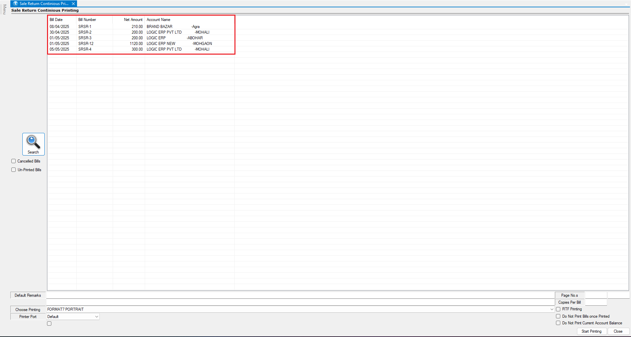This screenshot has width=631, height=337.
Task: Open the vertical Menu side panel
Action: point(4,9)
